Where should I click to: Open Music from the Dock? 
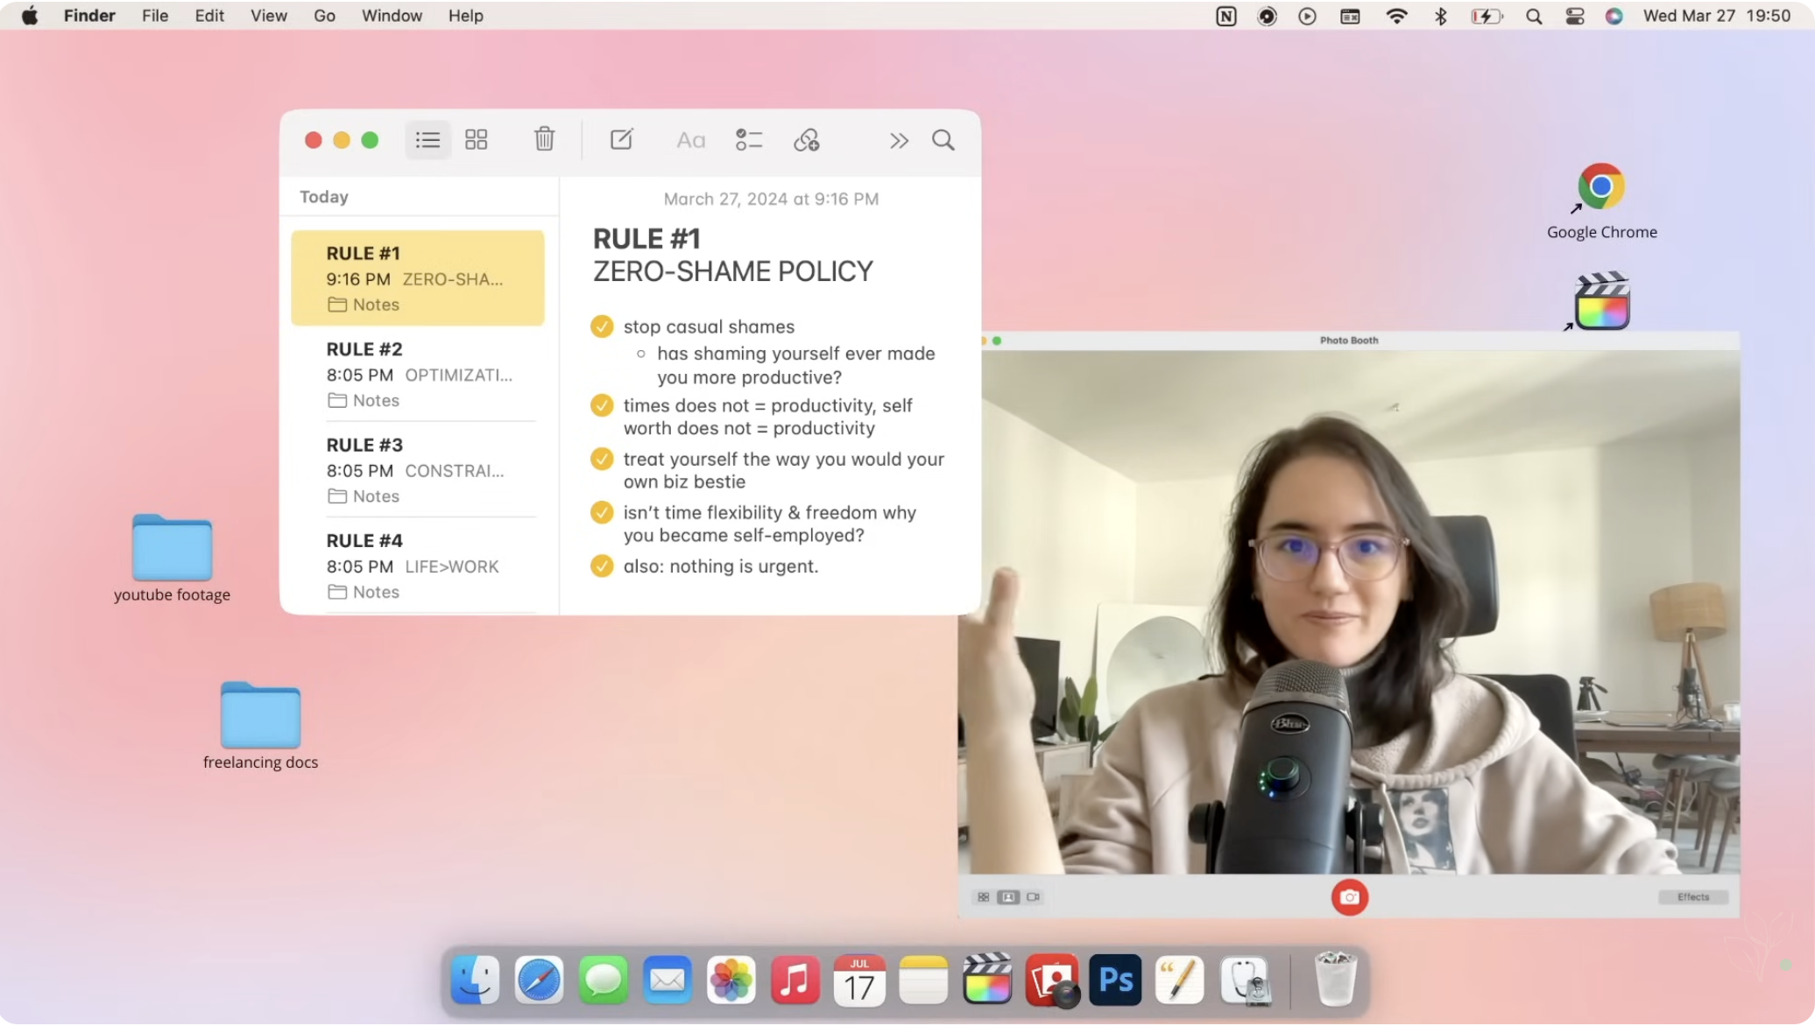(x=795, y=980)
